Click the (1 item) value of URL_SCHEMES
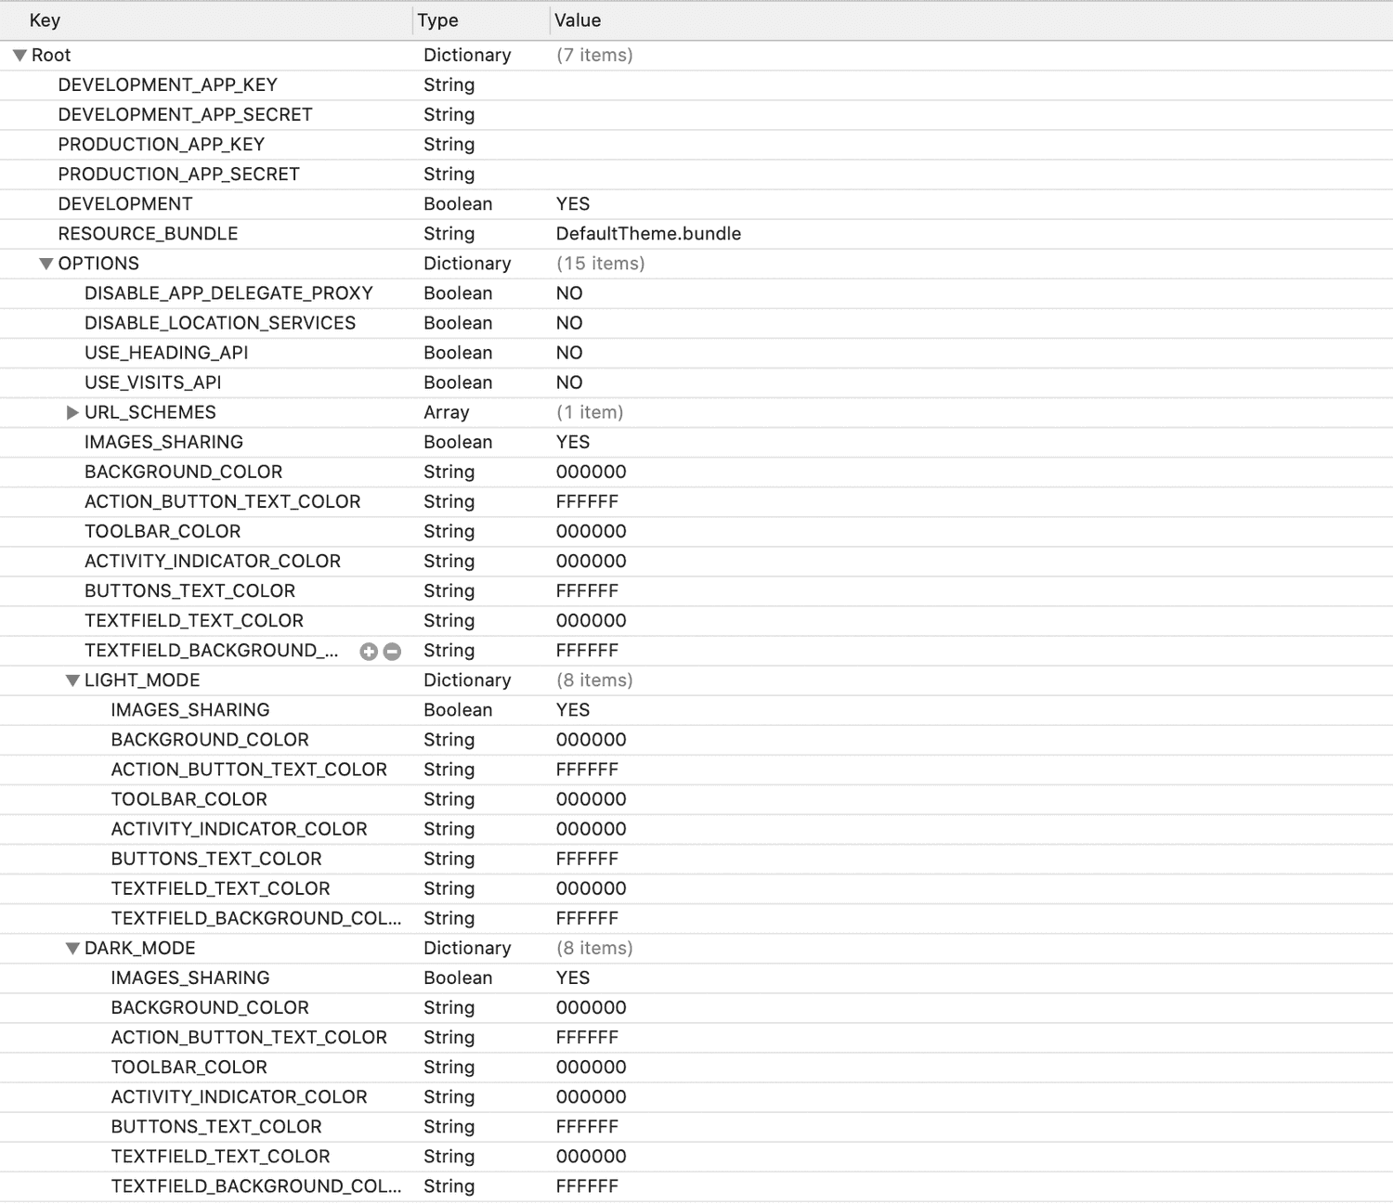 pos(590,412)
